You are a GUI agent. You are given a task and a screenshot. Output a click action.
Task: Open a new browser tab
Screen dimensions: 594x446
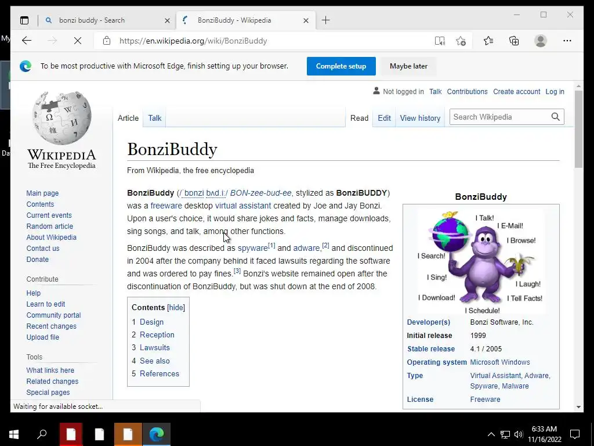(x=326, y=20)
